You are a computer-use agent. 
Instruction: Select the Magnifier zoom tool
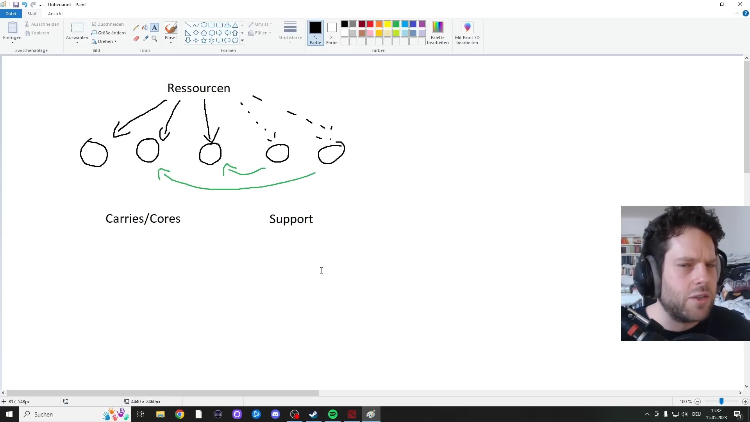click(155, 39)
